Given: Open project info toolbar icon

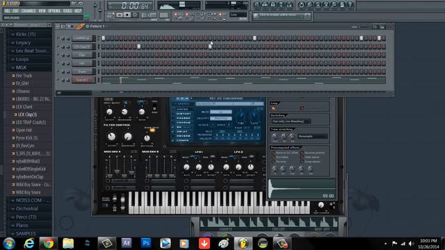Looking at the screenshot, I should [342, 5].
